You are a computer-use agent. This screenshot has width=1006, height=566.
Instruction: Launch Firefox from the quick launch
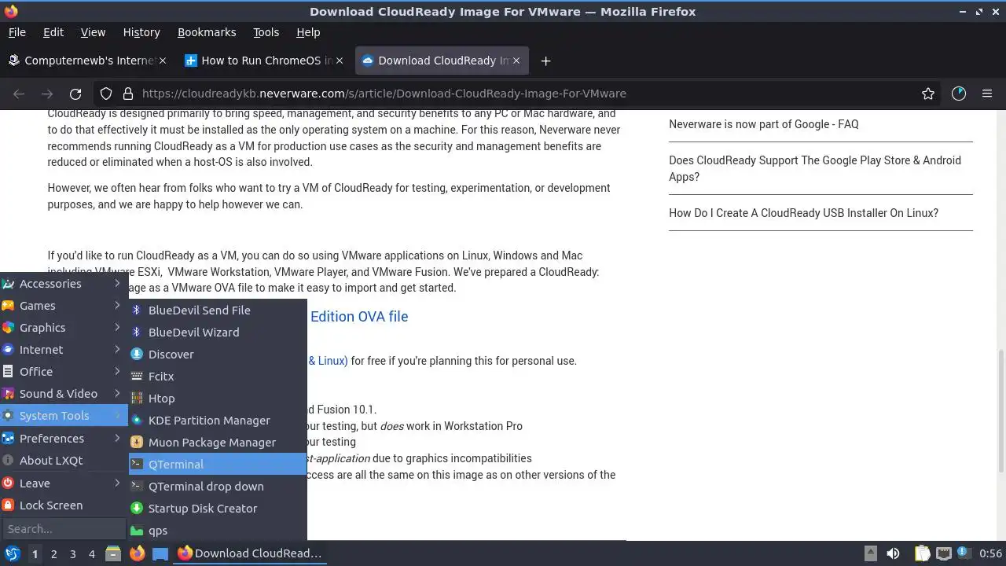137,553
